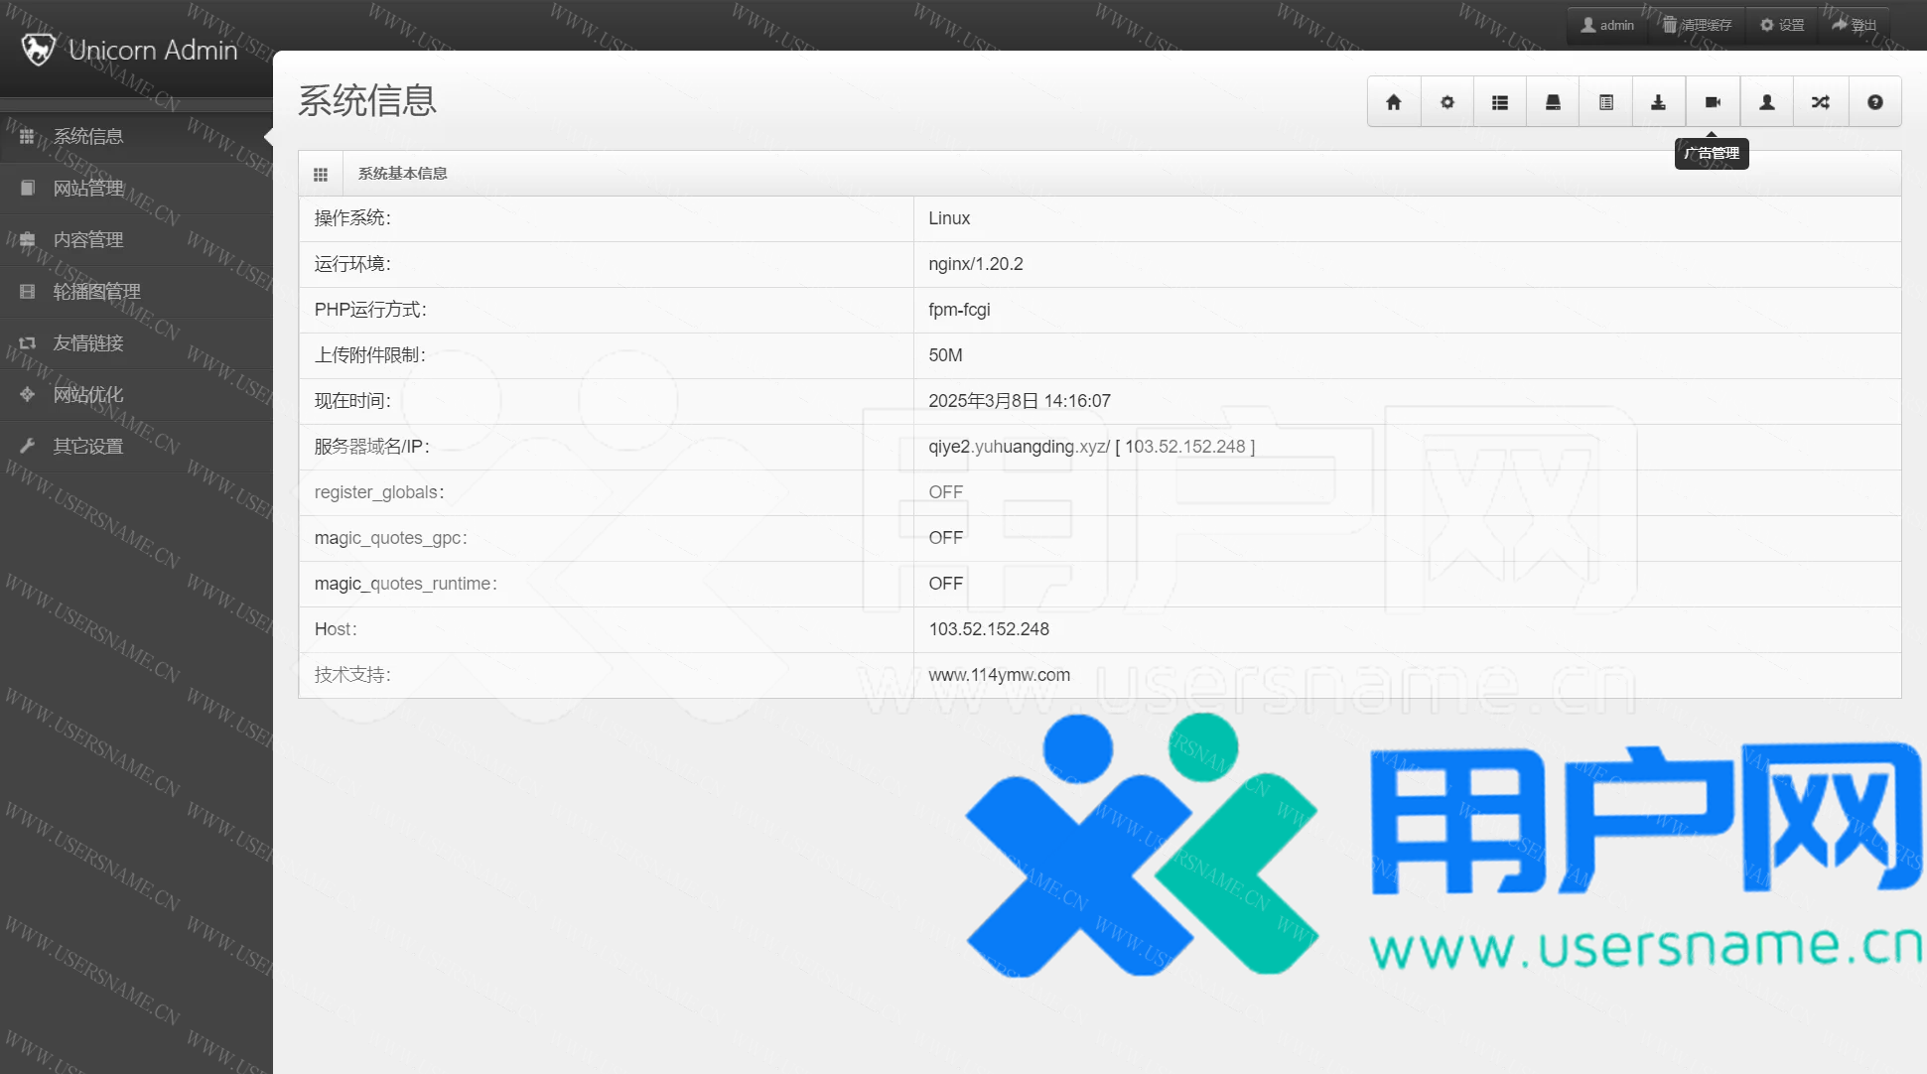
Task: Click the admin user button
Action: coord(1607,25)
